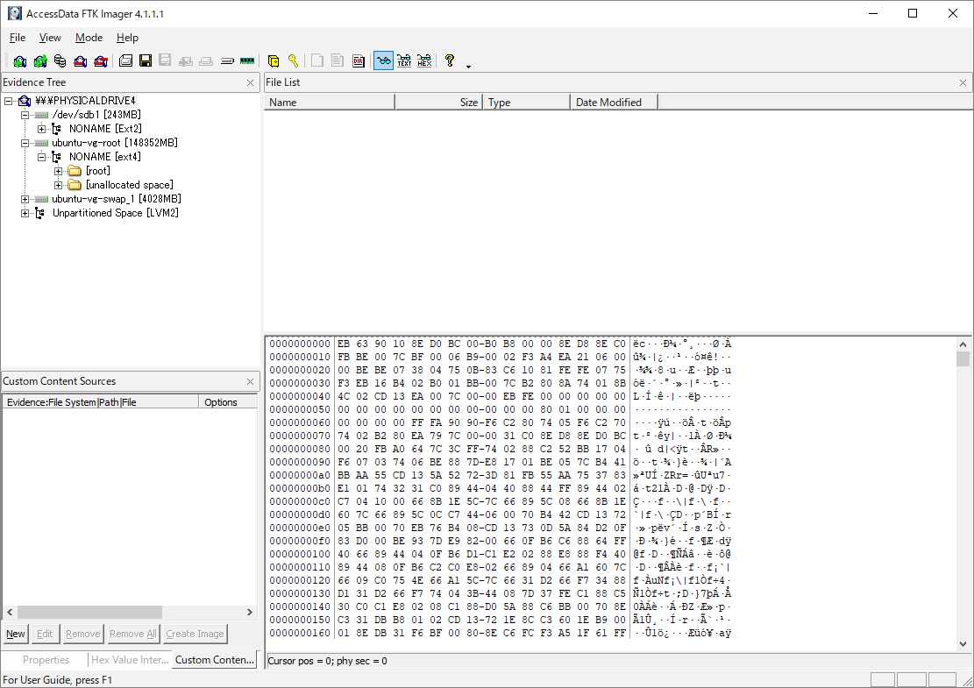Click the Remove All button

tap(133, 634)
